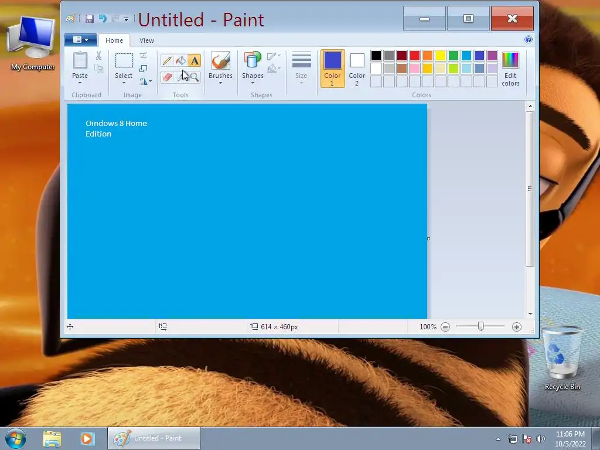
Task: Click the zoom out minus button
Action: coord(445,327)
